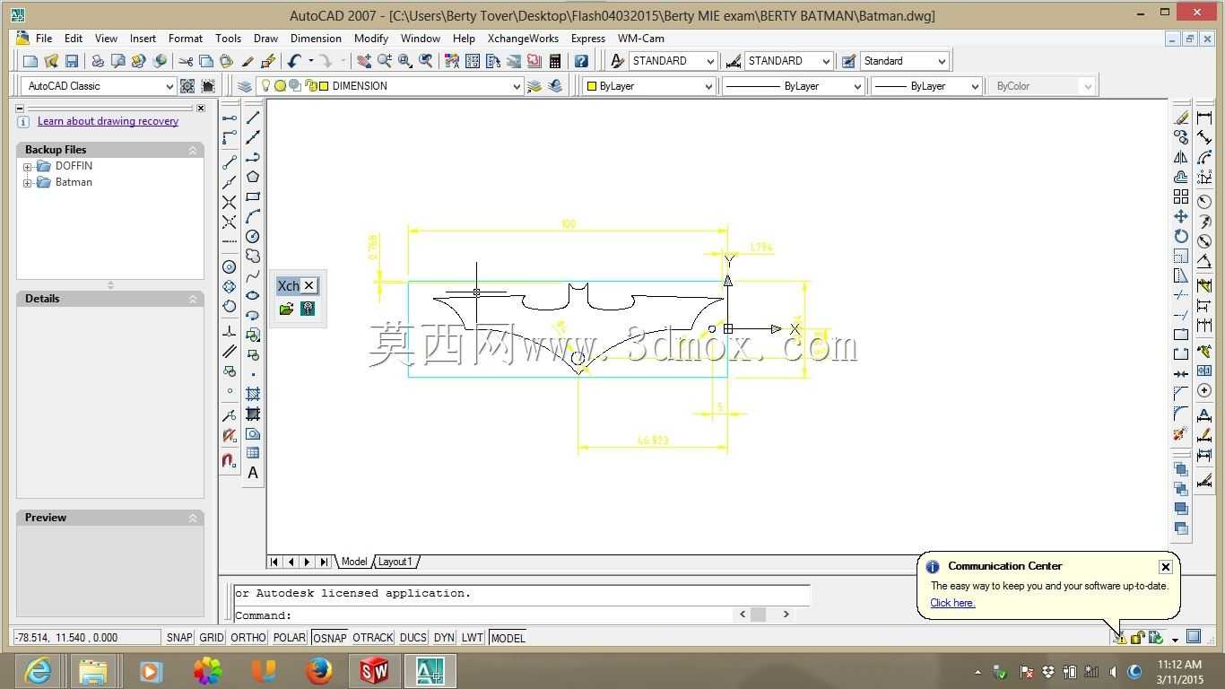
Task: Expand the Batman backup folder
Action: 28,182
